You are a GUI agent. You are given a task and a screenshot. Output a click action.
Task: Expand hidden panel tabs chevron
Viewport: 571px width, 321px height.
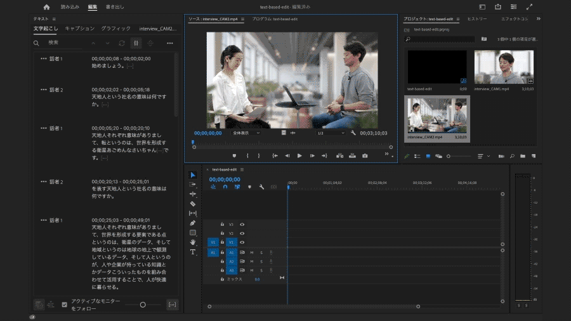[x=538, y=18]
